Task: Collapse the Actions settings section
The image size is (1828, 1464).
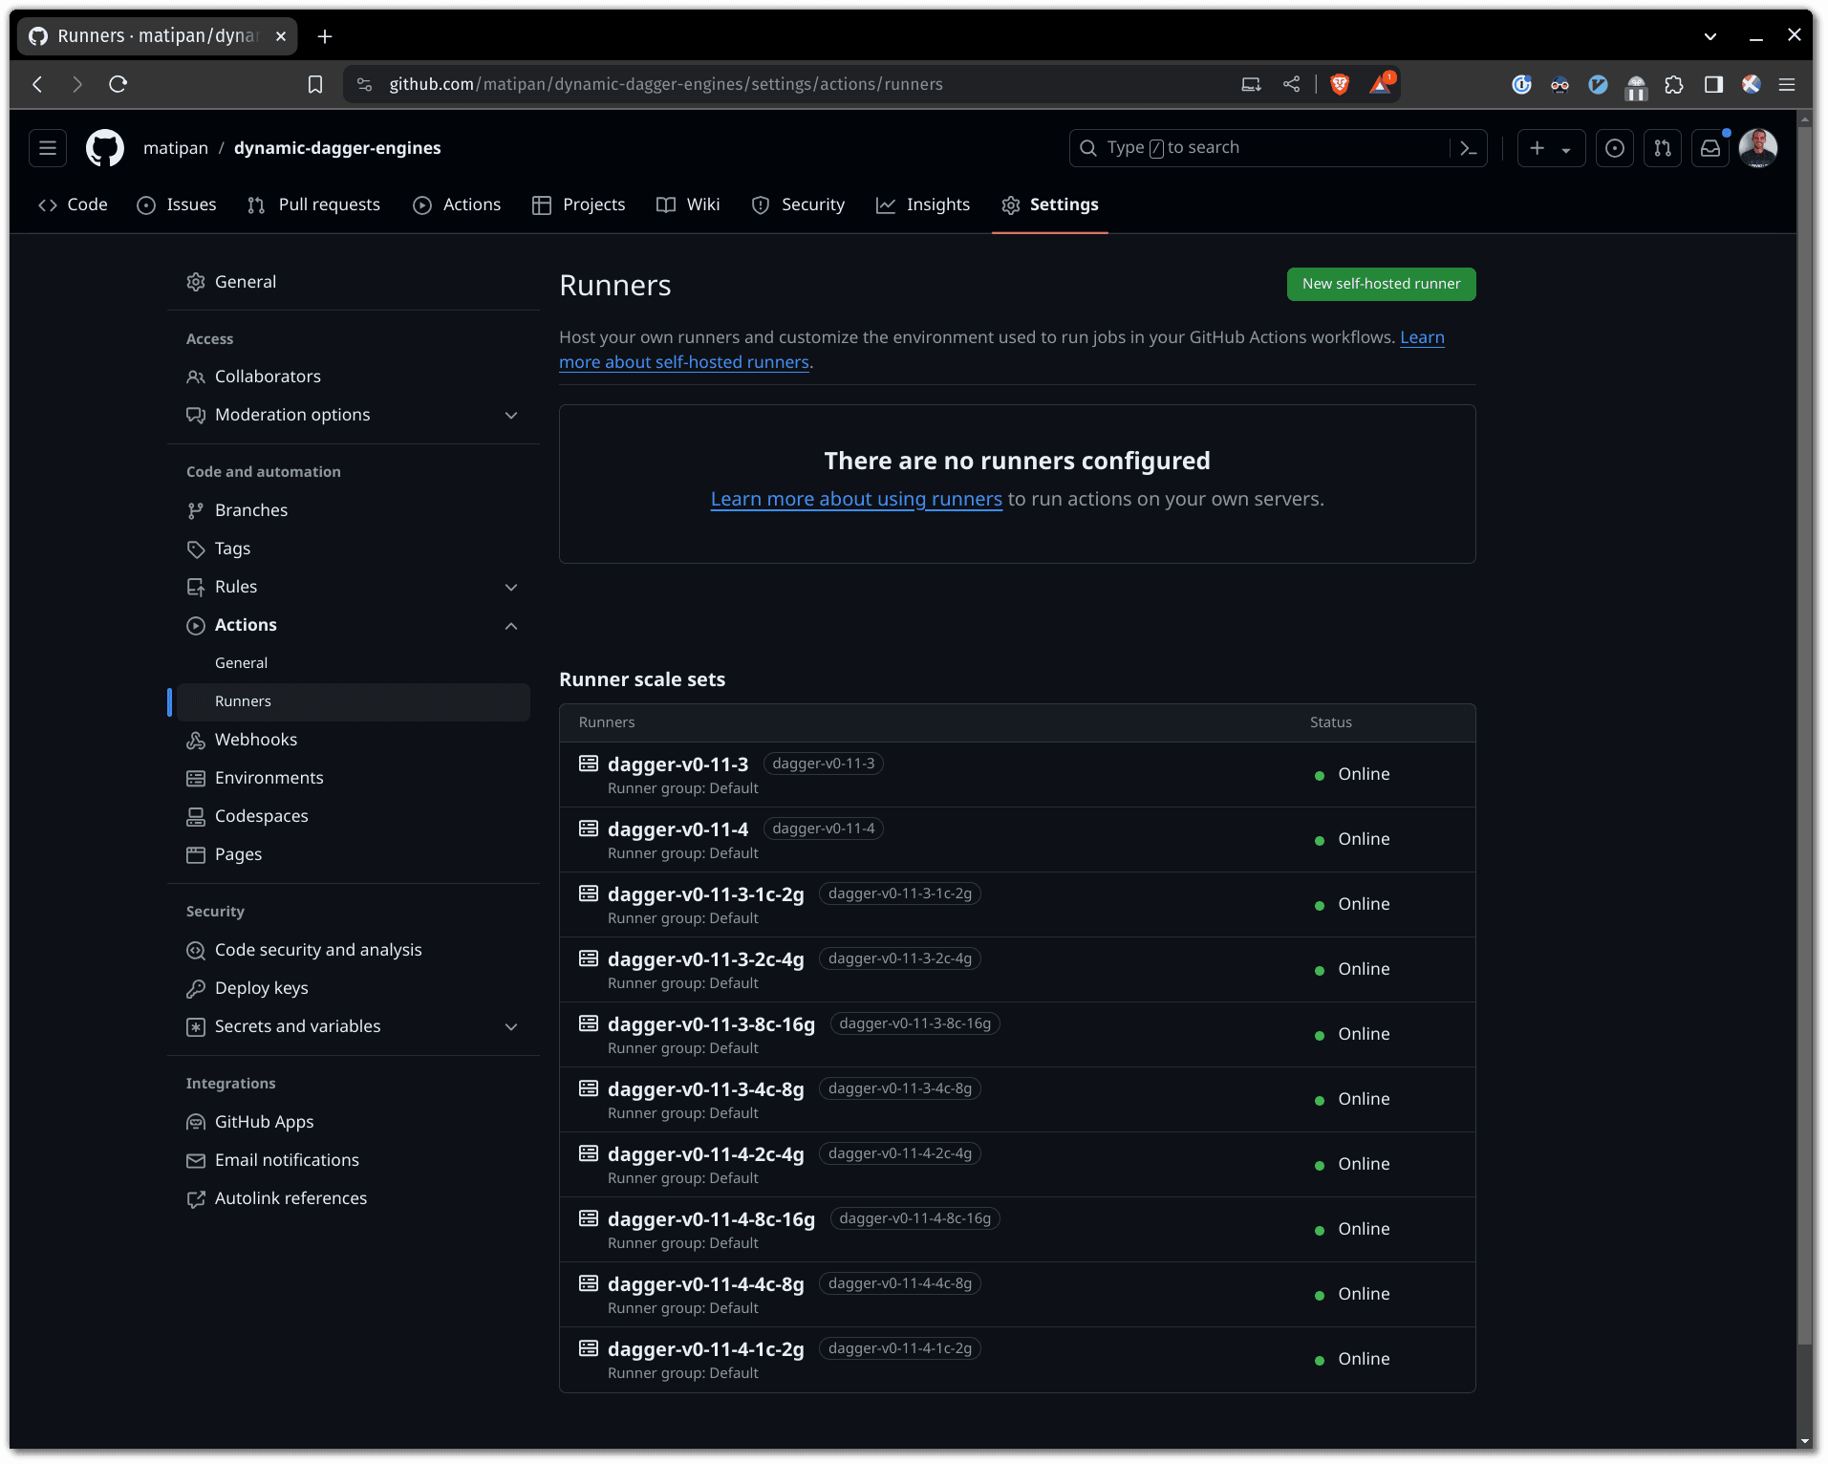Action: (x=511, y=625)
